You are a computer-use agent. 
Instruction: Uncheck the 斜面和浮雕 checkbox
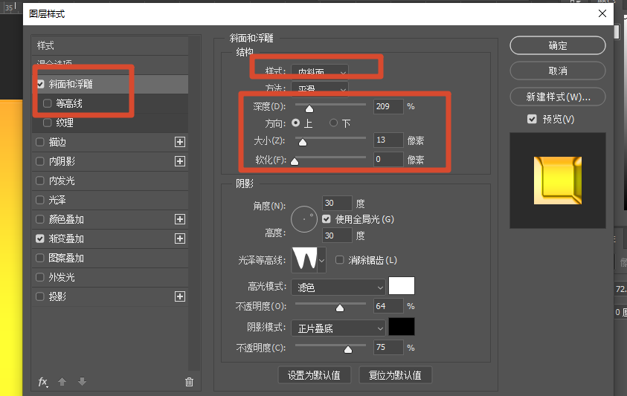tap(40, 84)
